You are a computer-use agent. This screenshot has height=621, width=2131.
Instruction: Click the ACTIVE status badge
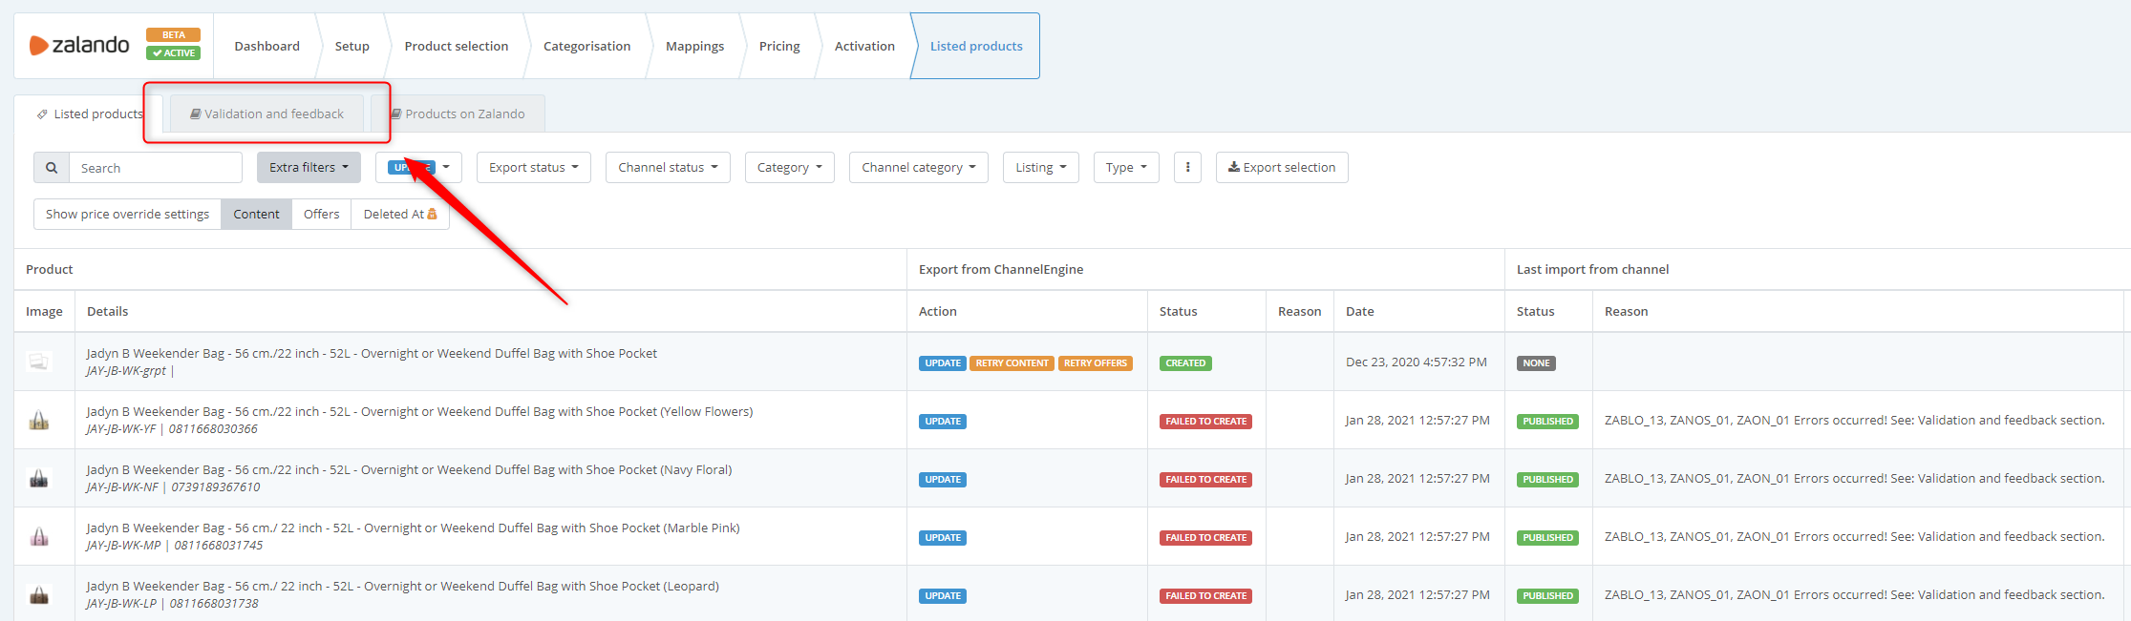tap(174, 53)
